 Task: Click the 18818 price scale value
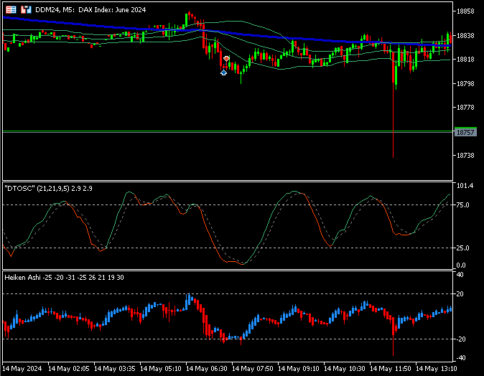tap(465, 60)
